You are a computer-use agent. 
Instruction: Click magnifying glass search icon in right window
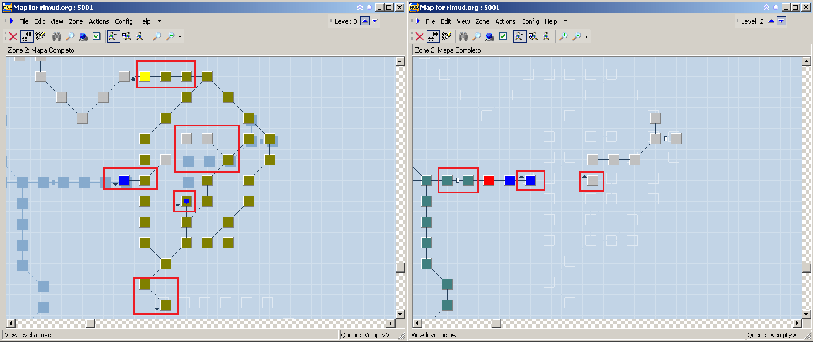pyautogui.click(x=476, y=36)
